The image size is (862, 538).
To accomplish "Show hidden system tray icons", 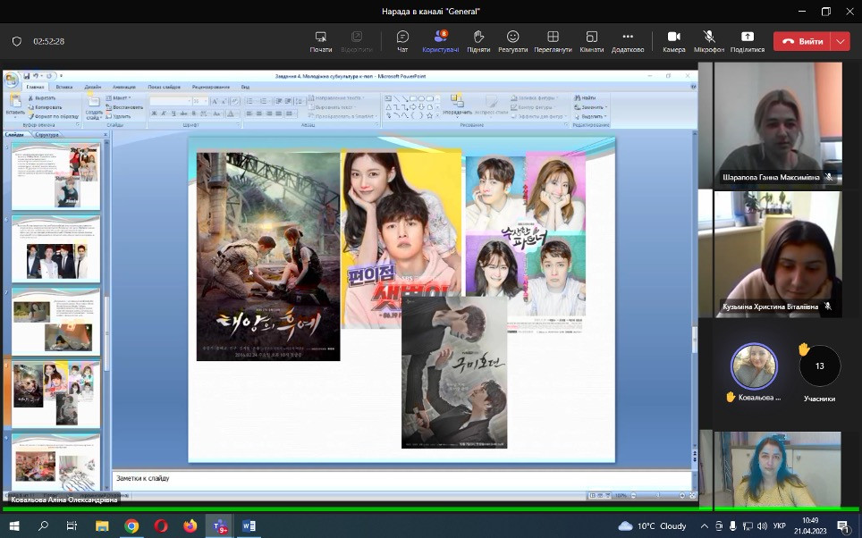I will point(706,526).
